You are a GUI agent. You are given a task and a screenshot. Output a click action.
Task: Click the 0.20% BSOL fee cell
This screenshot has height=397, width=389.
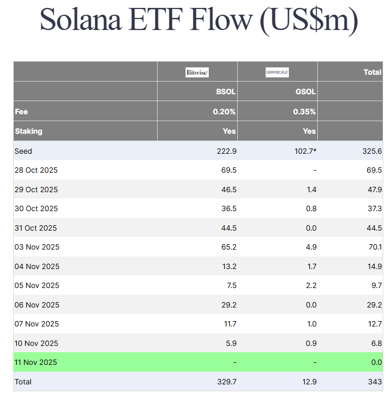[224, 112]
